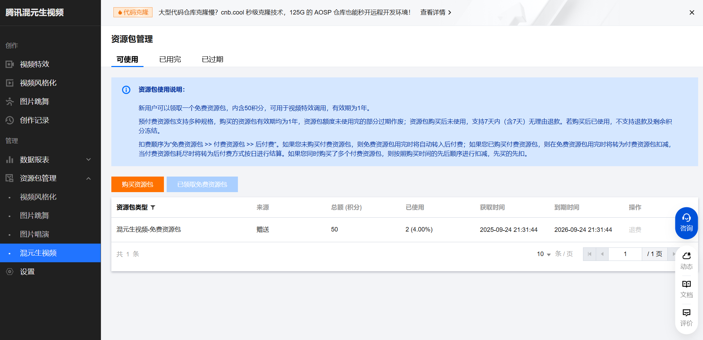Click the 赠送 source cell
Image resolution: width=703 pixels, height=340 pixels.
point(263,229)
